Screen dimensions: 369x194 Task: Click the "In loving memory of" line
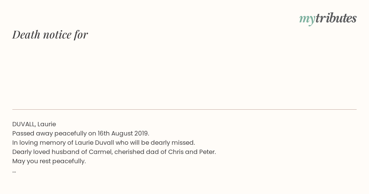(x=104, y=143)
